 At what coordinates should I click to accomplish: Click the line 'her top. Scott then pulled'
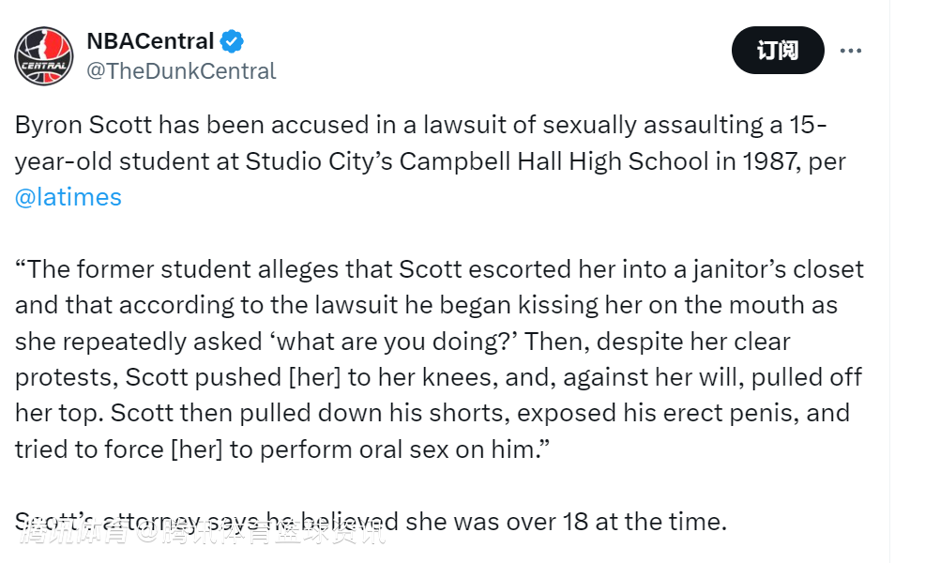coord(432,413)
